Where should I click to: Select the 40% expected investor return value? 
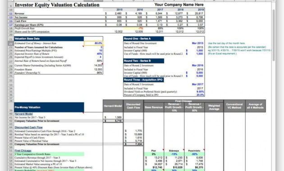point(100,54)
